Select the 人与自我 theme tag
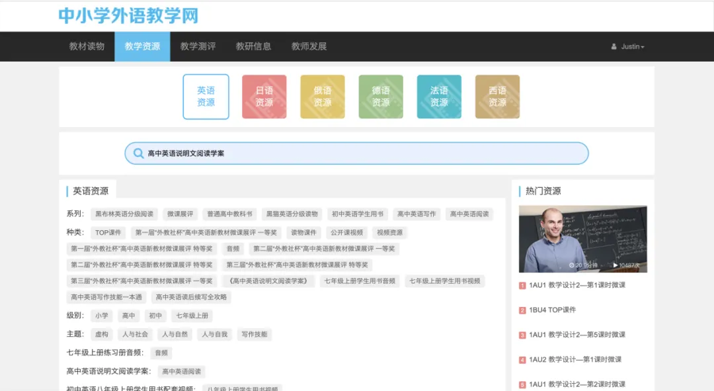This screenshot has width=714, height=391. point(215,335)
